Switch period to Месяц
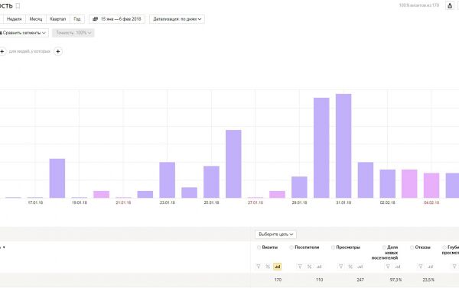459x288 pixels. click(36, 19)
